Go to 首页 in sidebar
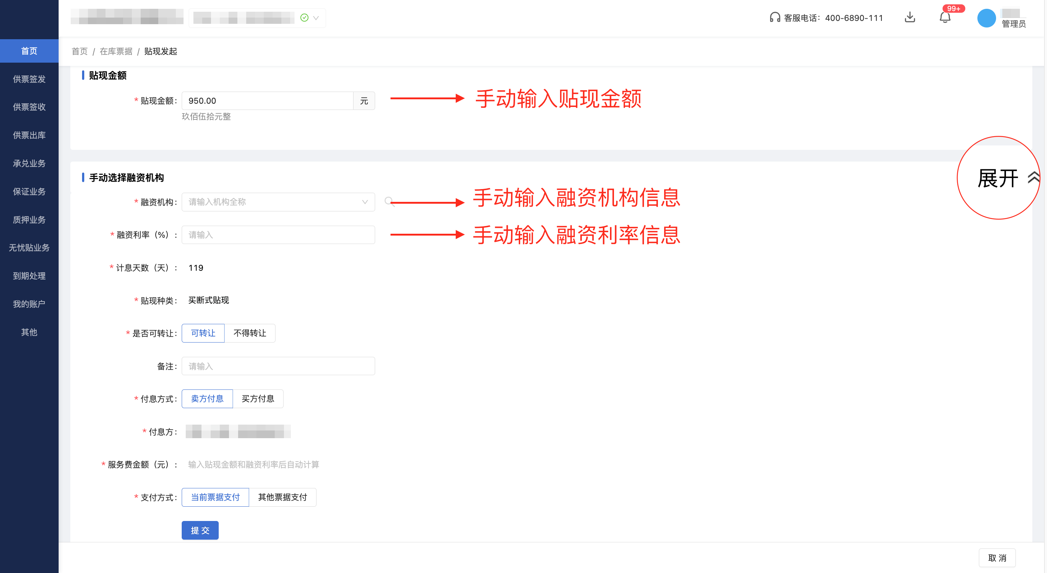 (x=29, y=51)
